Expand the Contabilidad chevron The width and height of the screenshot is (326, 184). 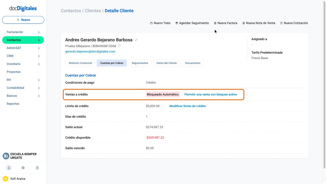click(x=39, y=88)
